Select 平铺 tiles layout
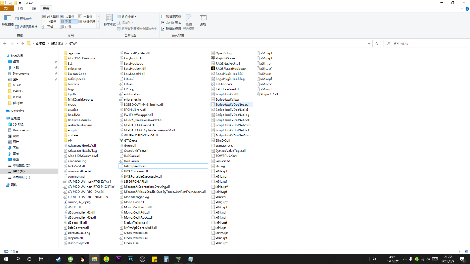This screenshot has height=264, width=470. [x=48, y=27]
